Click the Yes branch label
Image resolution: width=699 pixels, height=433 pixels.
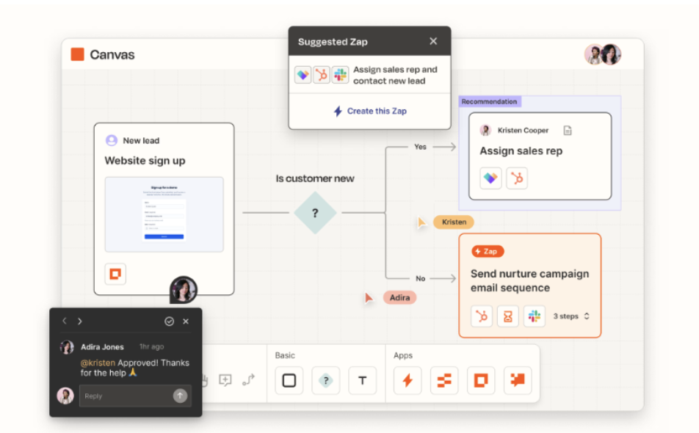pyautogui.click(x=421, y=147)
